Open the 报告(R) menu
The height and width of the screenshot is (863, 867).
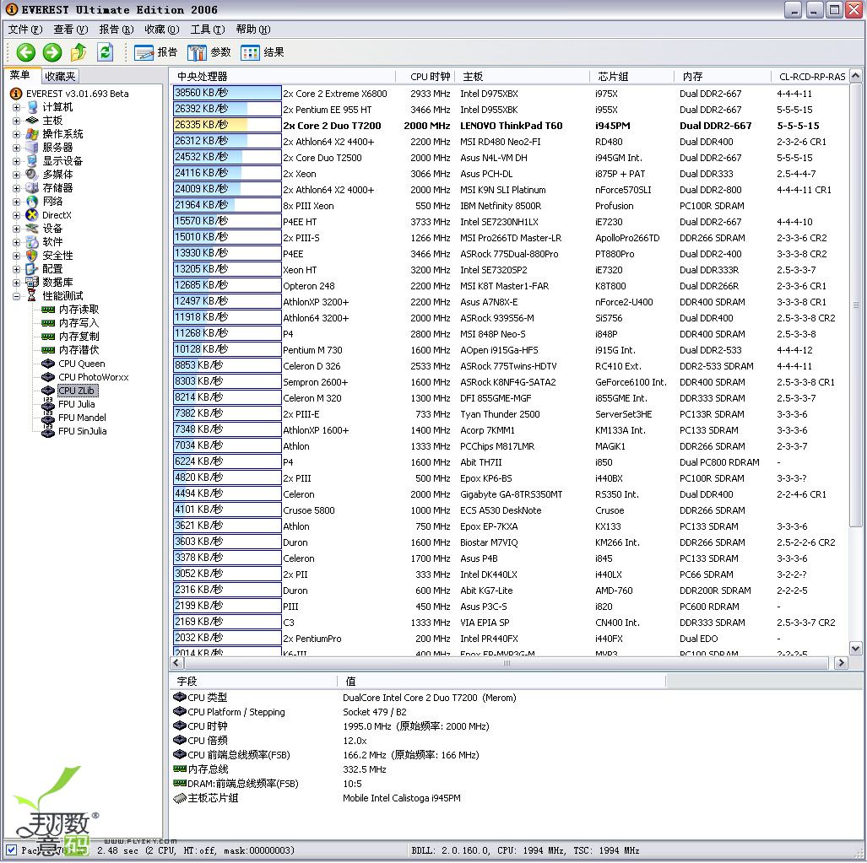(116, 30)
